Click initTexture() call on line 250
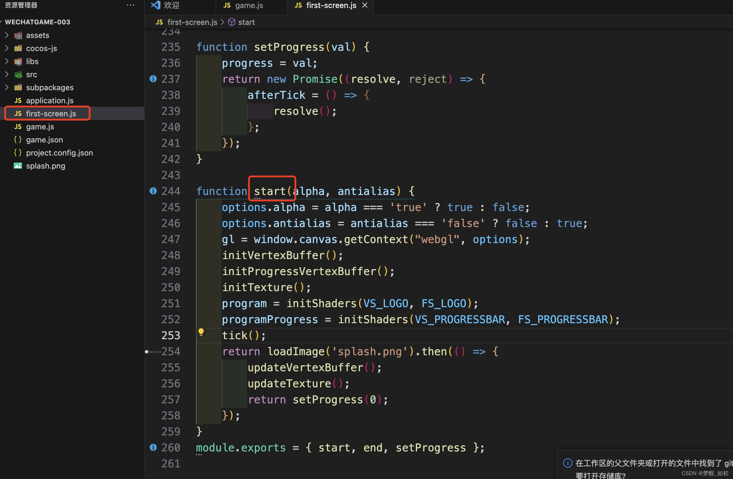The width and height of the screenshot is (733, 479). click(x=266, y=287)
